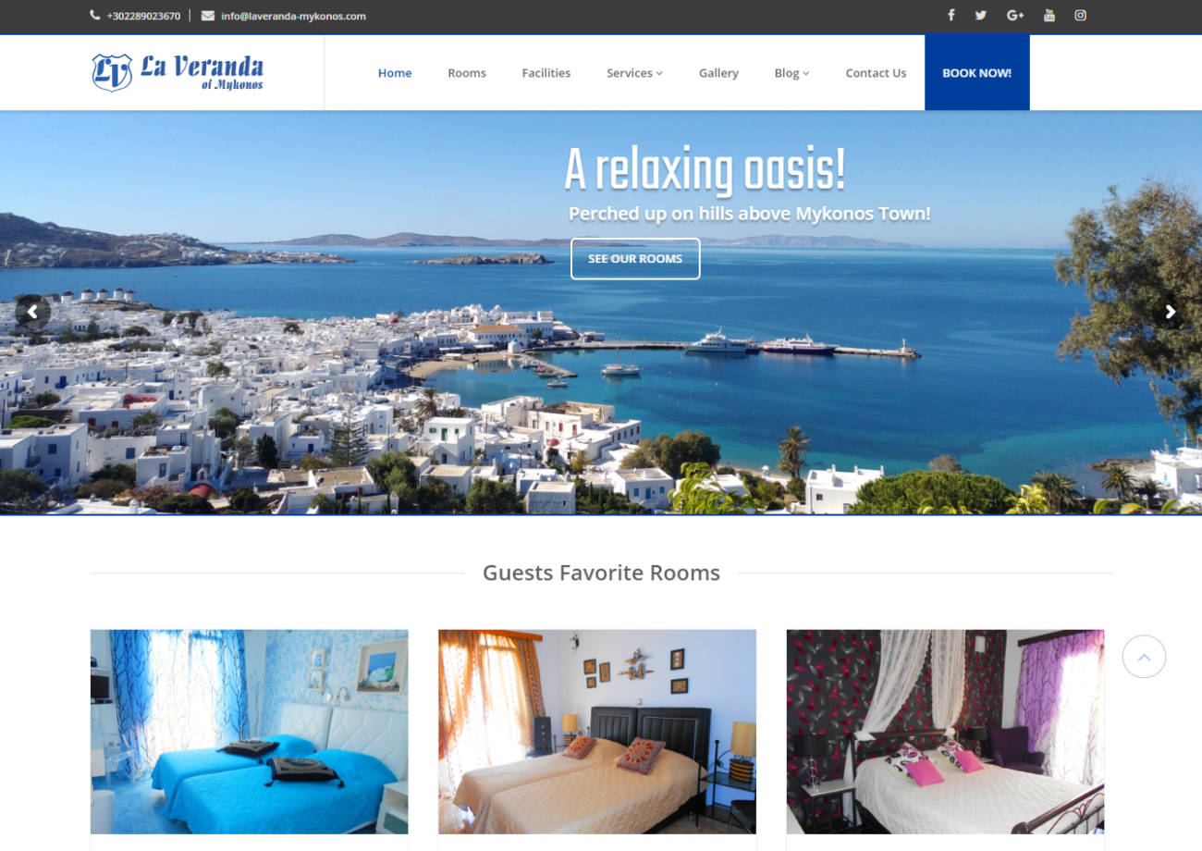1202x851 pixels.
Task: Open the YouTube social icon
Action: (1049, 15)
